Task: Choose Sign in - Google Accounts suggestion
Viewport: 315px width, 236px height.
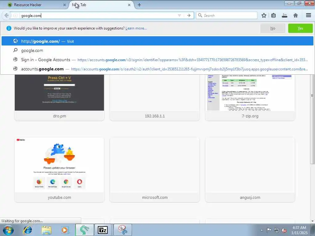Action: [157, 60]
